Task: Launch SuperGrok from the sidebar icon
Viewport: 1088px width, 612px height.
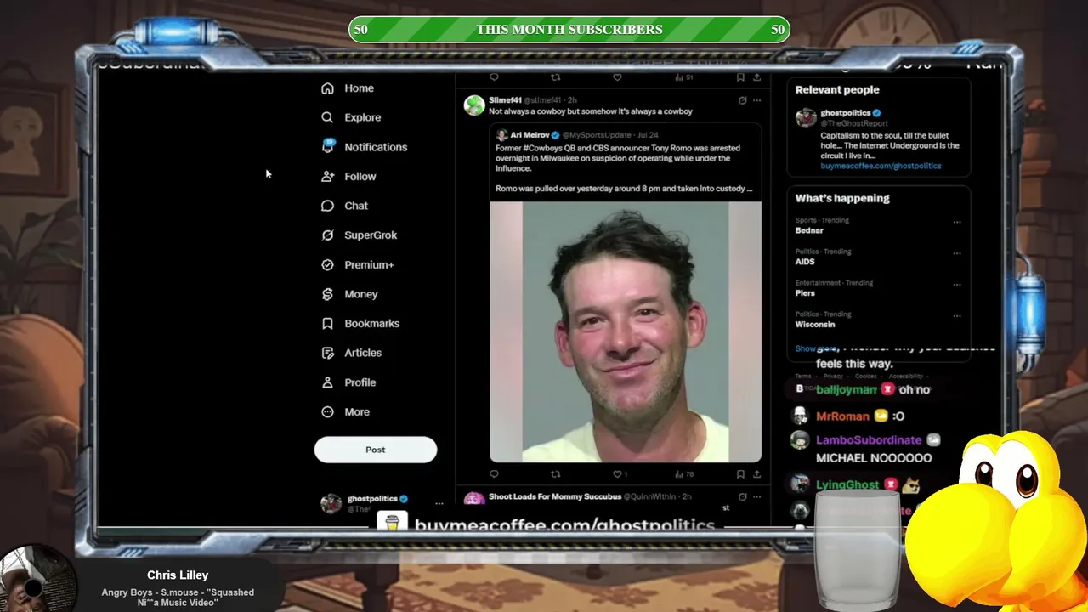Action: [327, 235]
